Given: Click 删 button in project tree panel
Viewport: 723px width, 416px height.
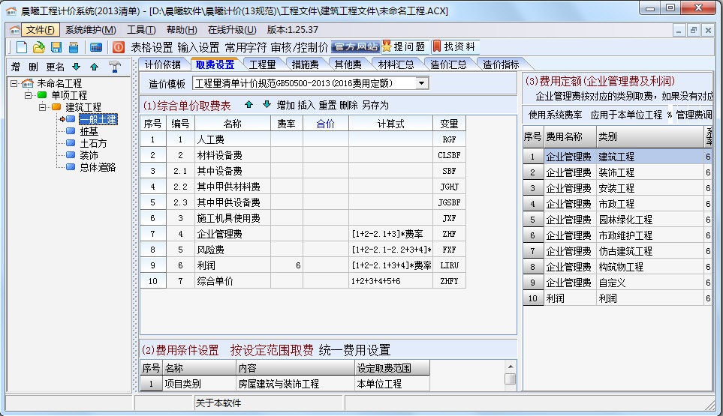Looking at the screenshot, I should (33, 67).
